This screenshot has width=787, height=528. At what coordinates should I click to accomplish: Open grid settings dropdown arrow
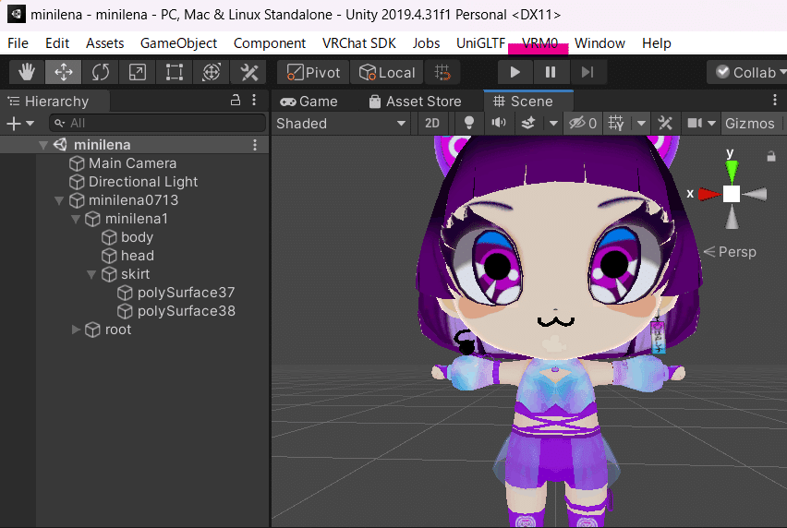point(641,124)
